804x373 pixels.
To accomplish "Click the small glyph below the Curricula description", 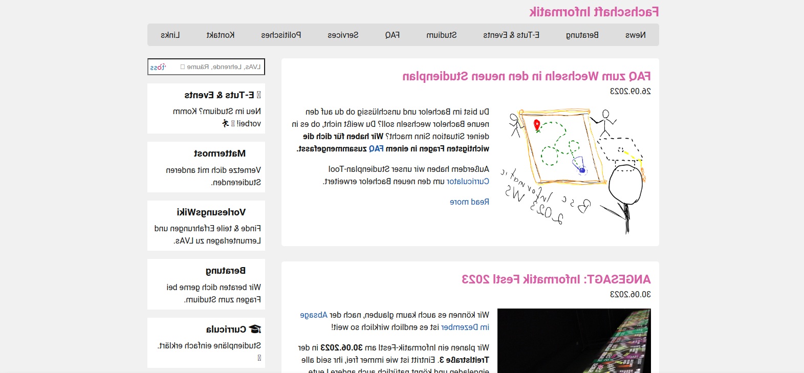I will (259, 358).
